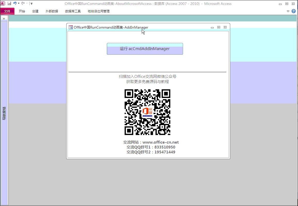The height and width of the screenshot is (206, 298).
Task: Open the 咖啡店应用管理 ribbon tab
Action: [x=99, y=11]
